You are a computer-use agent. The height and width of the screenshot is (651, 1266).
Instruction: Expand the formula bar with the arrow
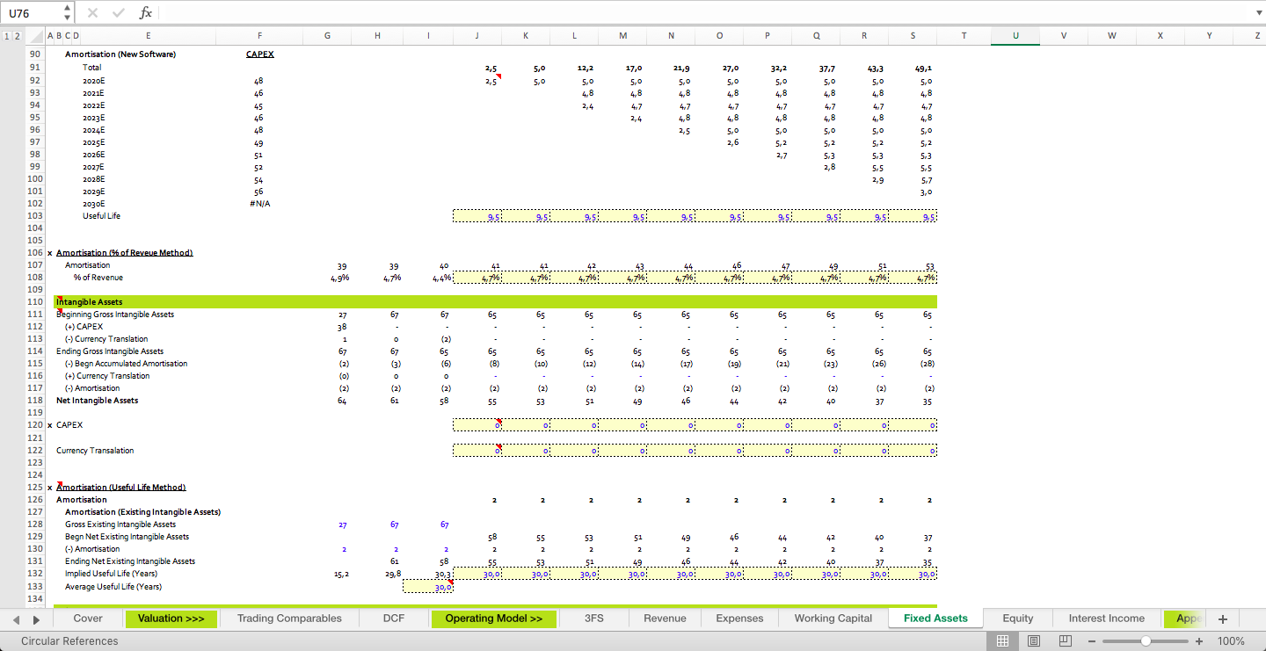tap(1257, 12)
